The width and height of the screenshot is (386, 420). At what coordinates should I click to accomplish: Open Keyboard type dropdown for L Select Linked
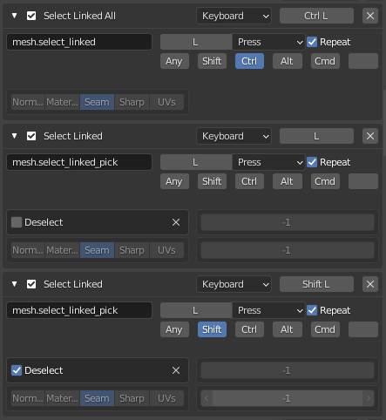click(x=234, y=136)
